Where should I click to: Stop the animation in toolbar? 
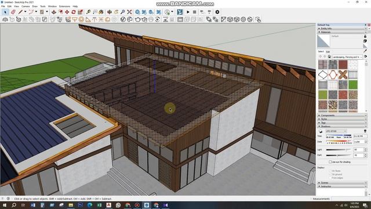195,12
